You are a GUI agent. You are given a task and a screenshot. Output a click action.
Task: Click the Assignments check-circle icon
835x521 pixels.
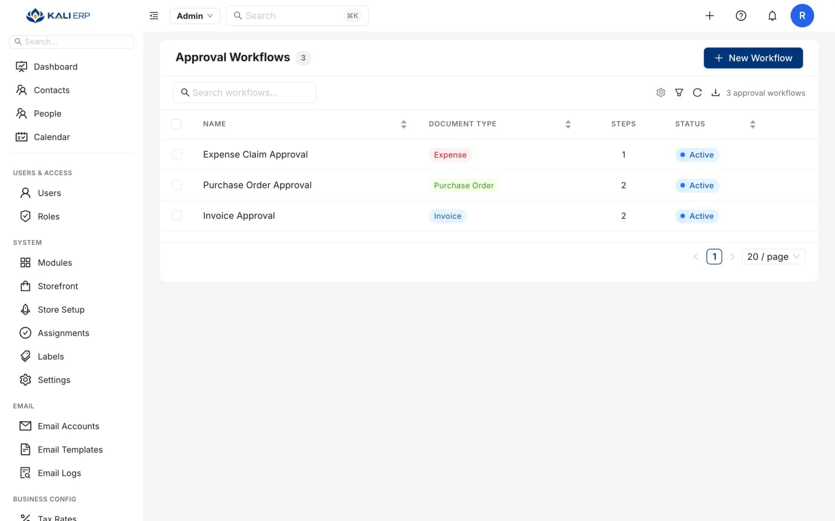coord(25,333)
